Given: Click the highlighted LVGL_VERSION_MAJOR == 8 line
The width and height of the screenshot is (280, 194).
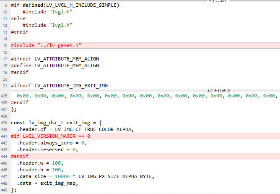Looking at the screenshot, I should pos(50,136).
